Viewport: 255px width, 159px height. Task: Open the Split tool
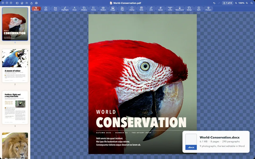pyautogui.click(x=199, y=8)
